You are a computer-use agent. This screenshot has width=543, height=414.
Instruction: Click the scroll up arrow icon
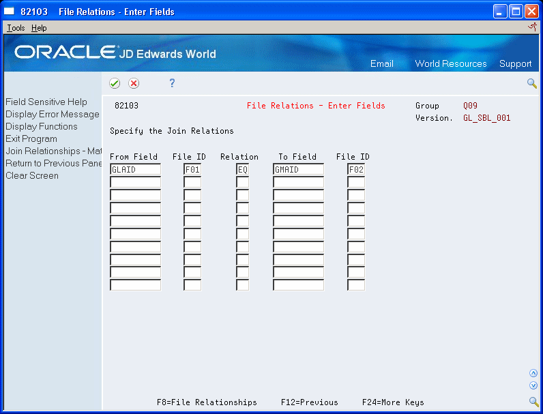(533, 373)
